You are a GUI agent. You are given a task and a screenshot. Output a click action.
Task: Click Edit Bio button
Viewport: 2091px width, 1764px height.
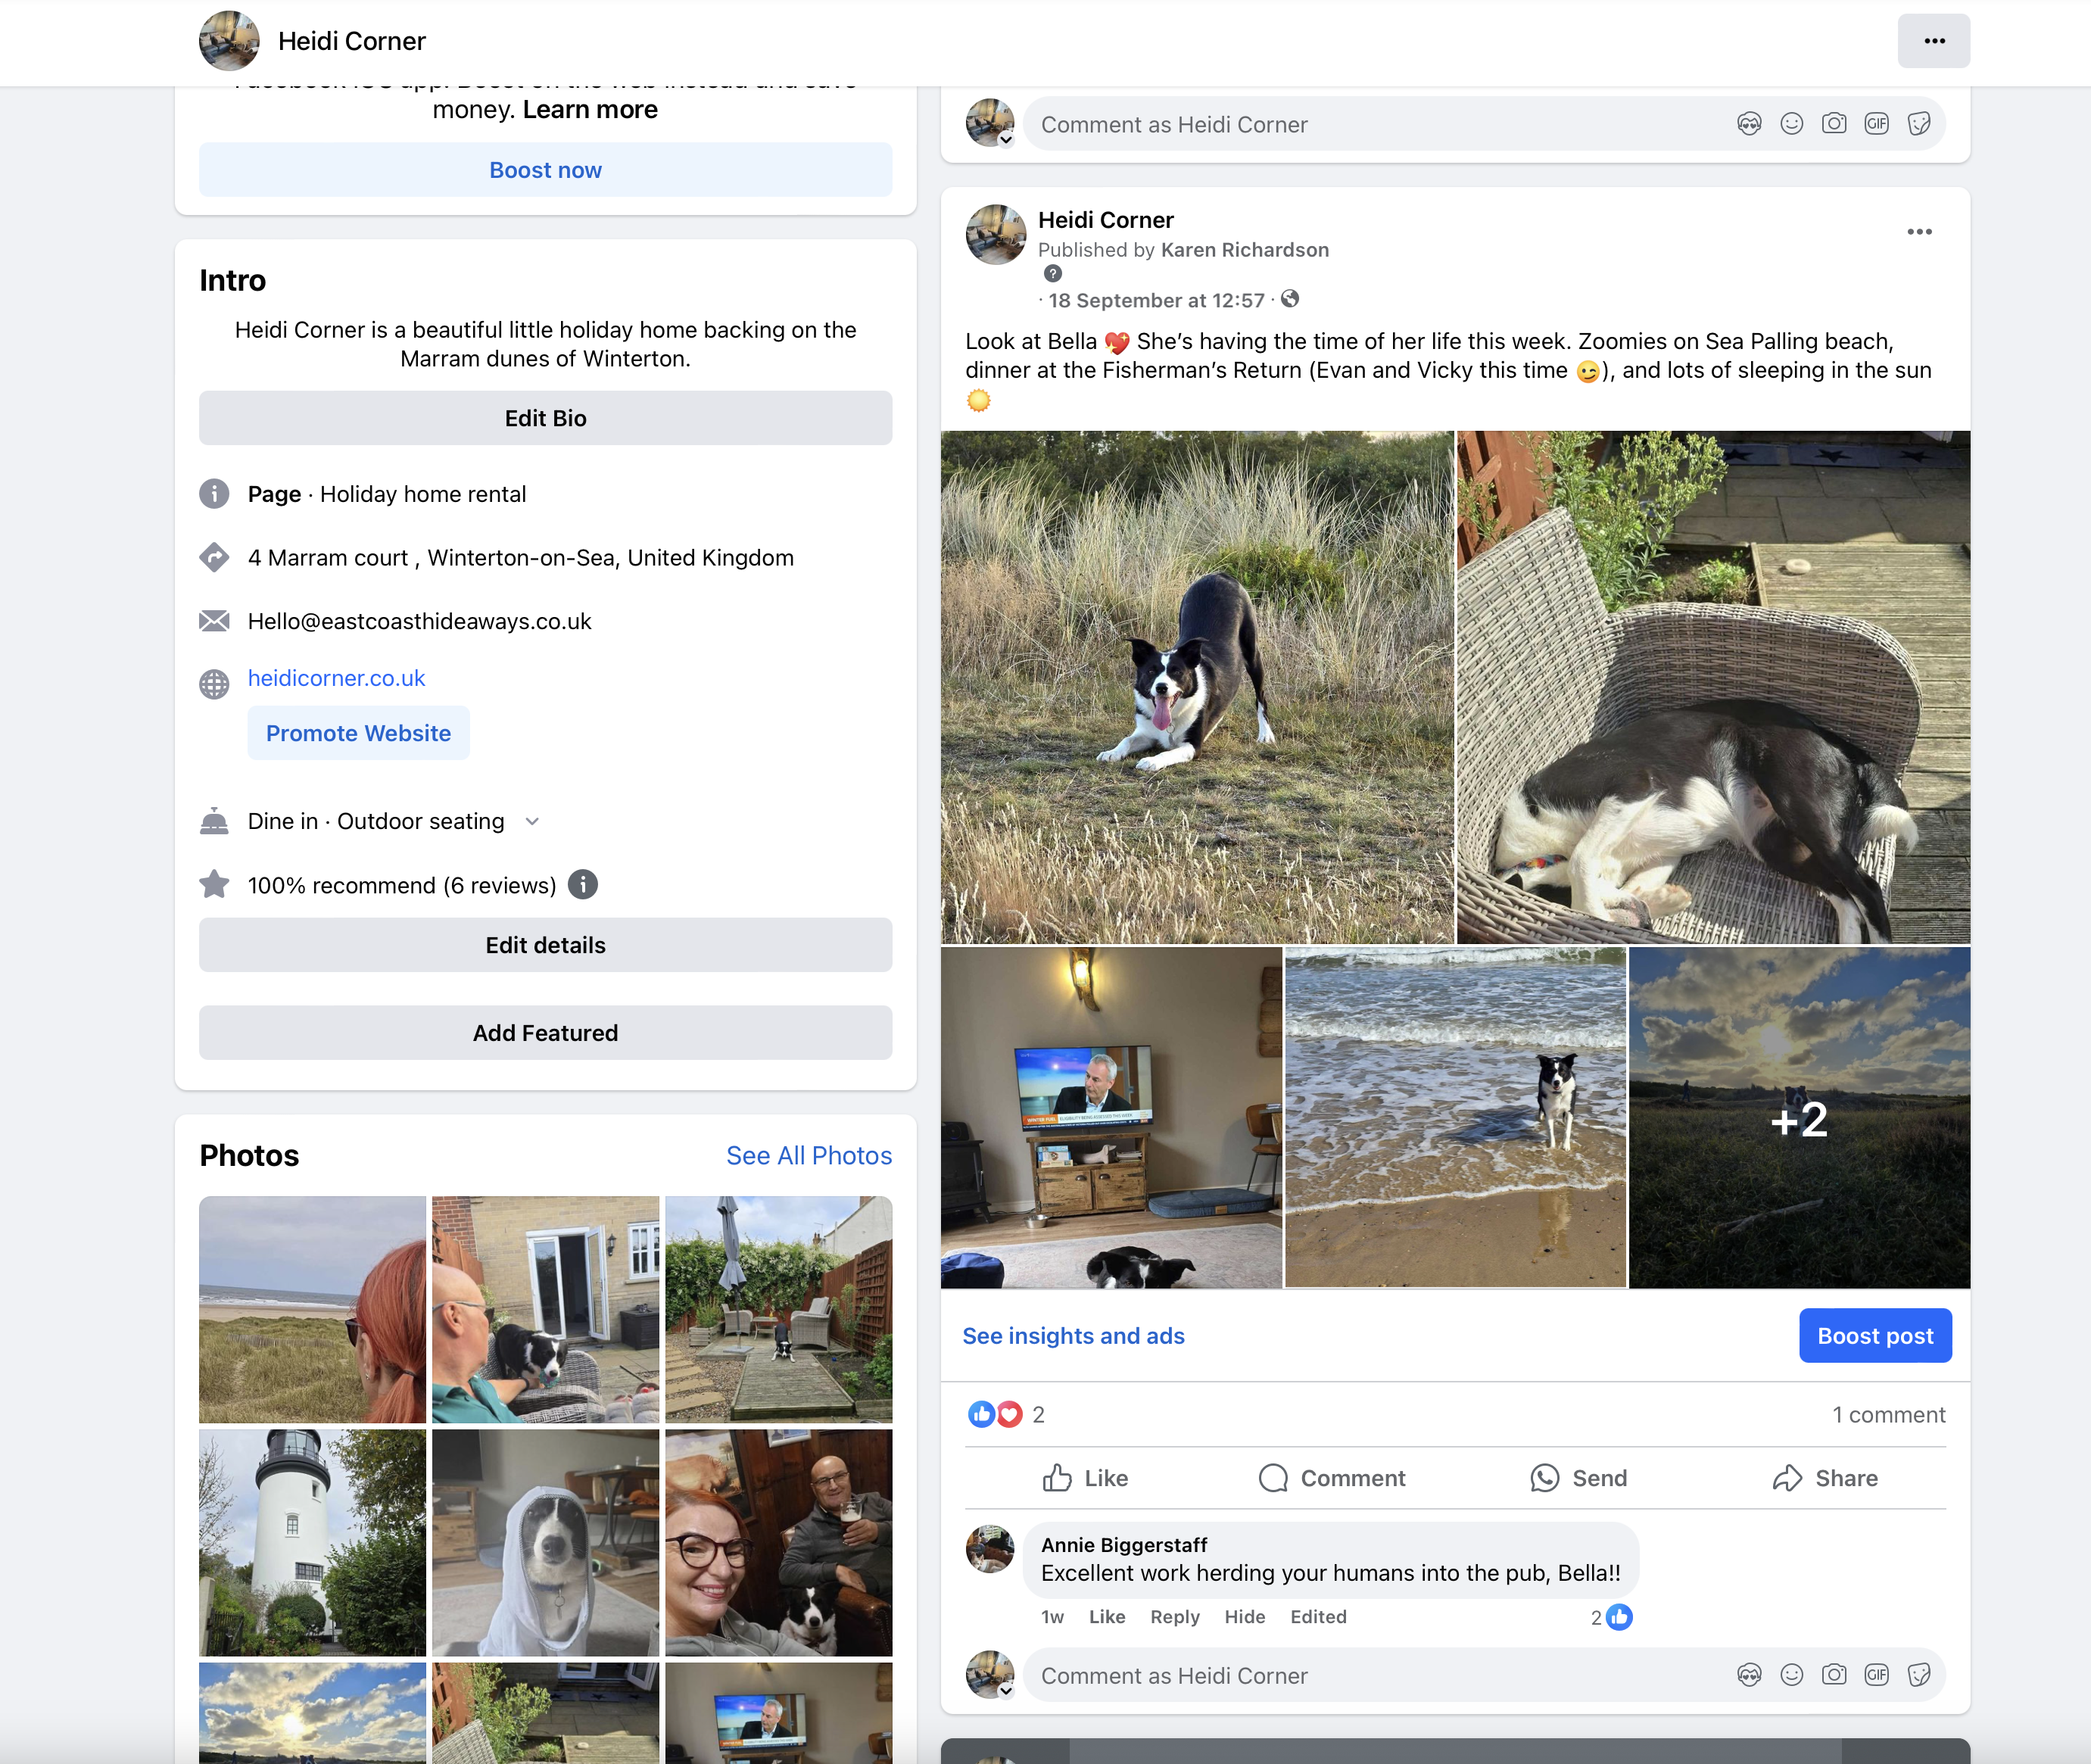click(545, 418)
